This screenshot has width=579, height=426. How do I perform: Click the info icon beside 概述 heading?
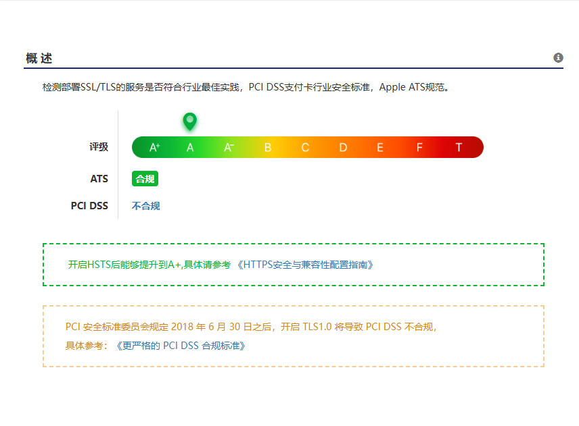coord(558,58)
